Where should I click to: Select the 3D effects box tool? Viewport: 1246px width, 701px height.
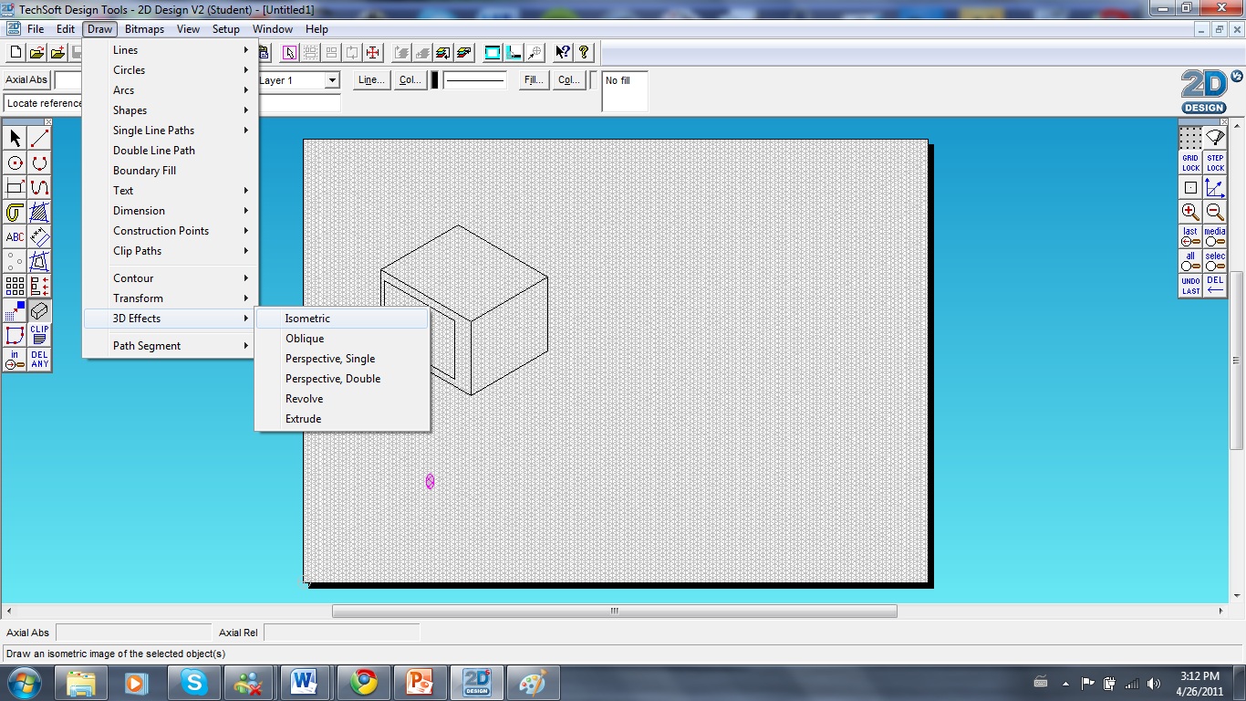tap(37, 310)
